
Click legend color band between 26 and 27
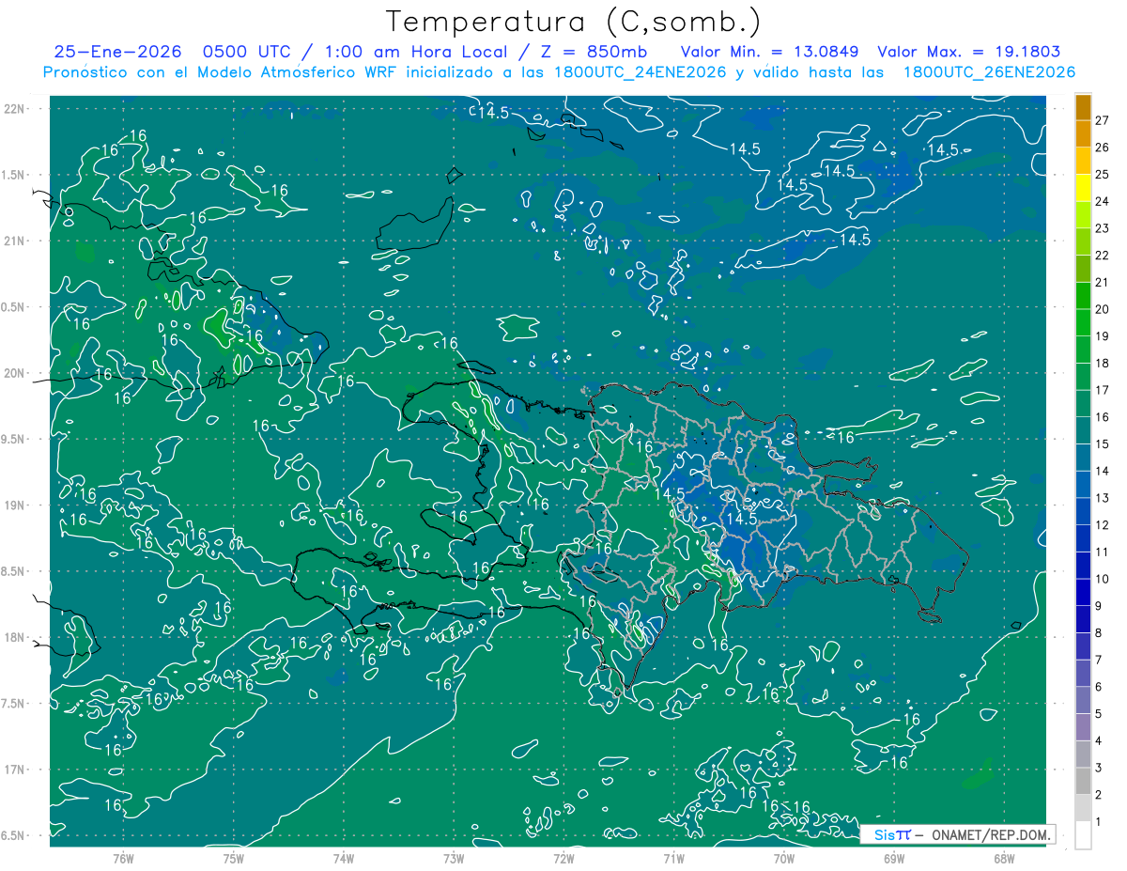[1083, 133]
